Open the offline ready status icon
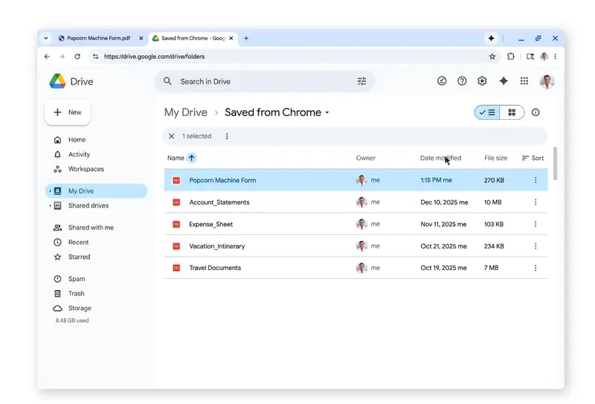The image size is (595, 404). tap(442, 81)
